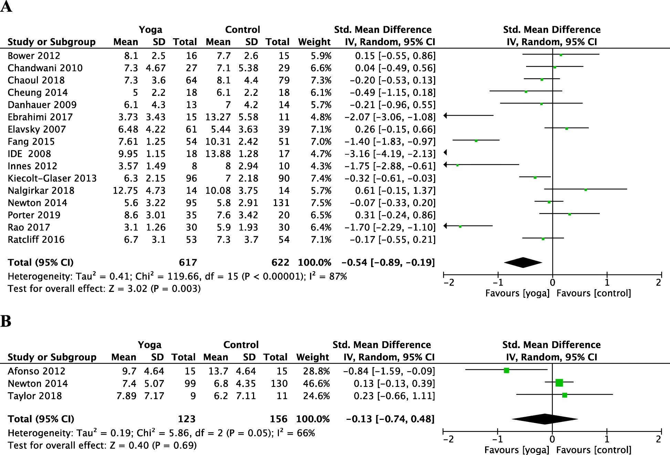Select the 'Danhauer 2009' study label
Viewport: 670px width, 455px height.
point(42,105)
